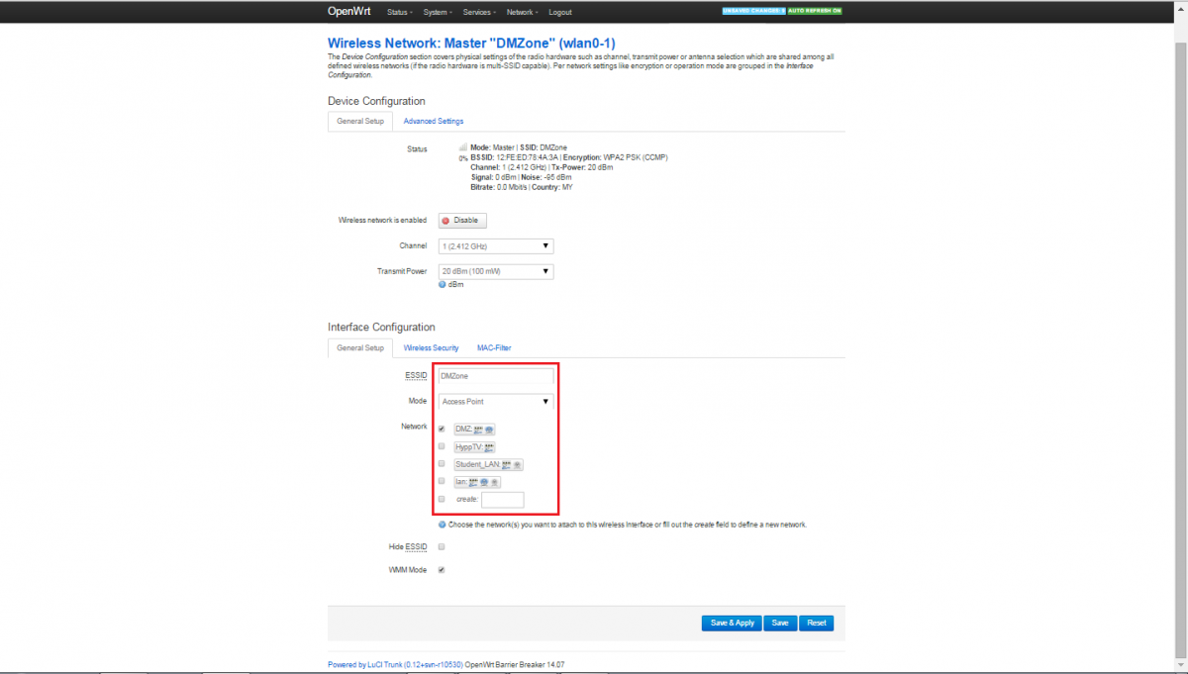
Task: Click the interface icon in HyppTV badge
Action: click(488, 447)
